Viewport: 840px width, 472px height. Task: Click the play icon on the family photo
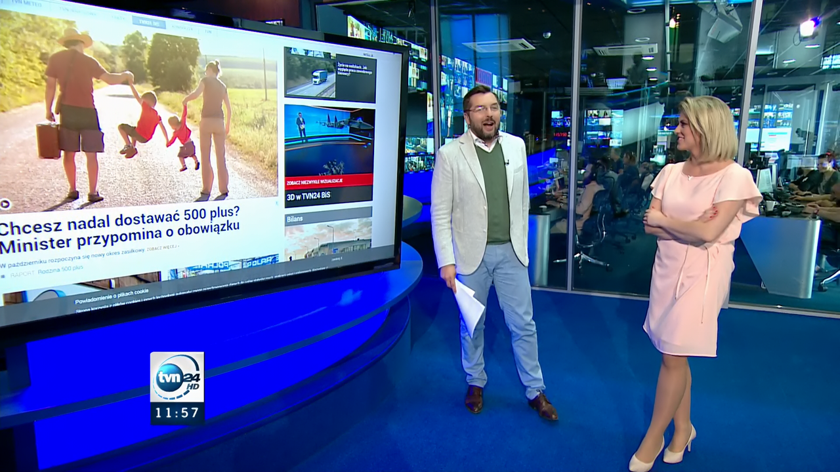pos(5,205)
